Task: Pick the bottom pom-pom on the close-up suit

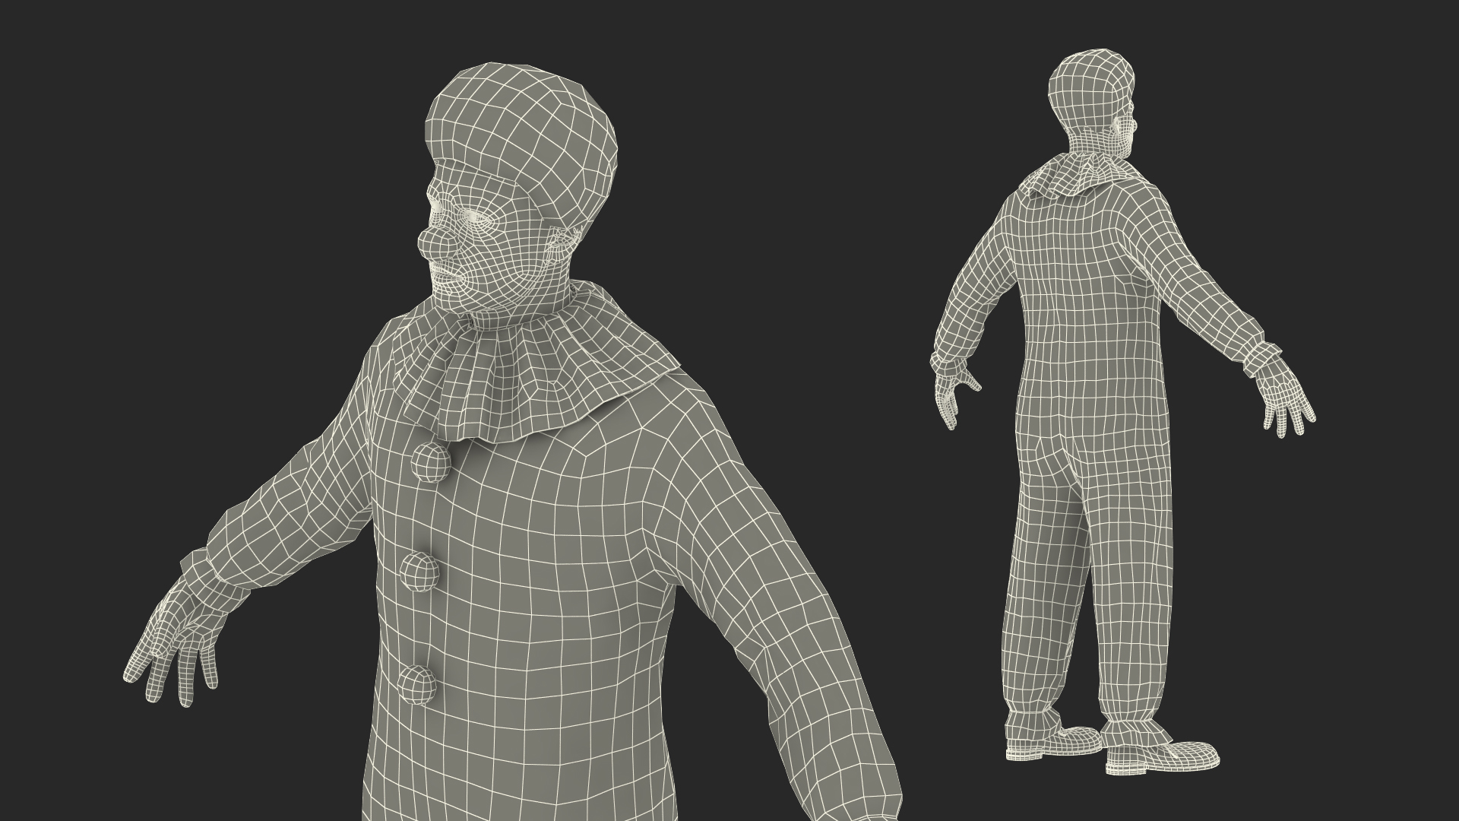Action: [417, 684]
